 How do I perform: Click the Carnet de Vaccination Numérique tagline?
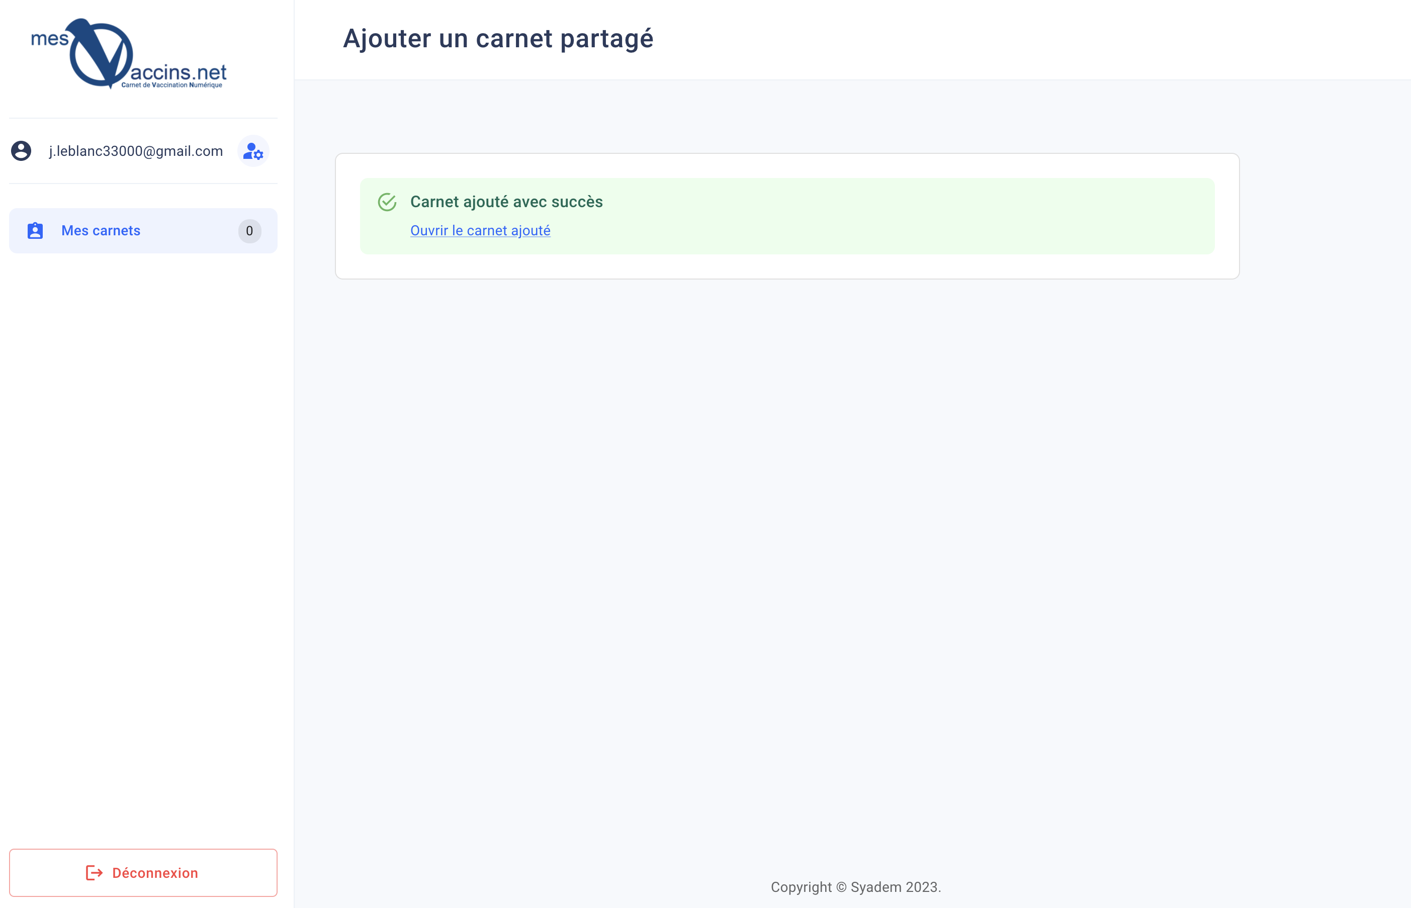pyautogui.click(x=171, y=85)
